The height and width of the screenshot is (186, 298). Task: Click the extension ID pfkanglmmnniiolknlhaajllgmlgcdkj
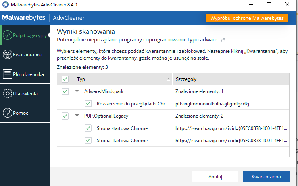coord(212,104)
